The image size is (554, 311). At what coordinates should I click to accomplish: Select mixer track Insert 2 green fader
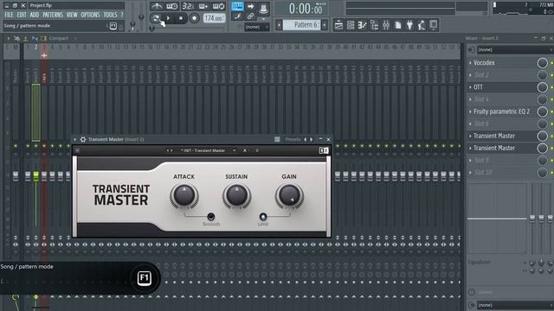click(35, 176)
